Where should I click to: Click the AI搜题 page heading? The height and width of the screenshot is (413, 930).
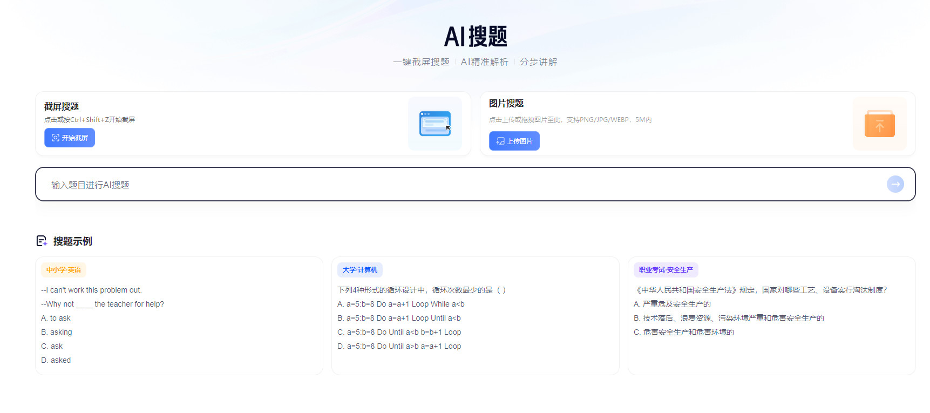475,37
